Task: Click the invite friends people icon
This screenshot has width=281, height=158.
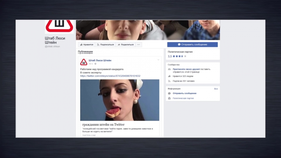Action: (169, 69)
